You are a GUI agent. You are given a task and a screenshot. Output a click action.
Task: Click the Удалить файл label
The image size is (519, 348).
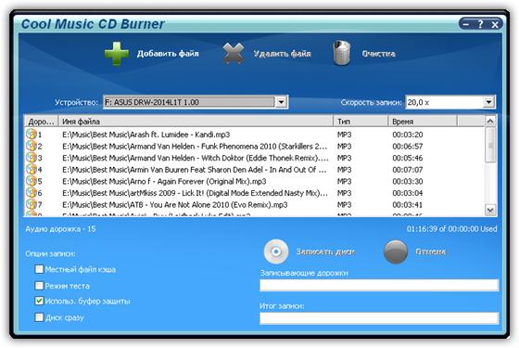(x=282, y=54)
